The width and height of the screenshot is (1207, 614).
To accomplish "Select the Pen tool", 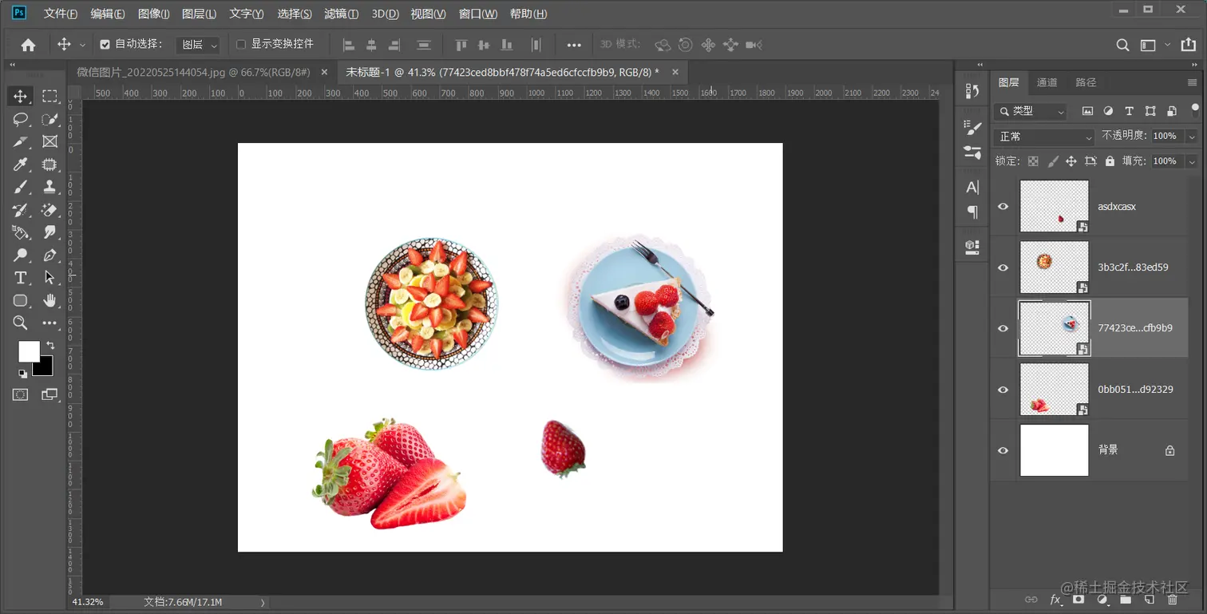I will click(49, 256).
